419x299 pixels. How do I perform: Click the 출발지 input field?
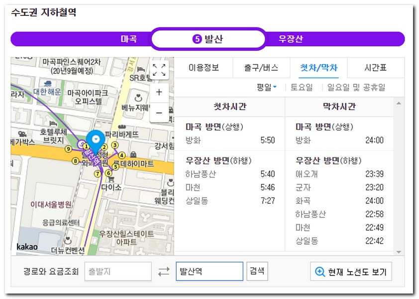click(118, 272)
